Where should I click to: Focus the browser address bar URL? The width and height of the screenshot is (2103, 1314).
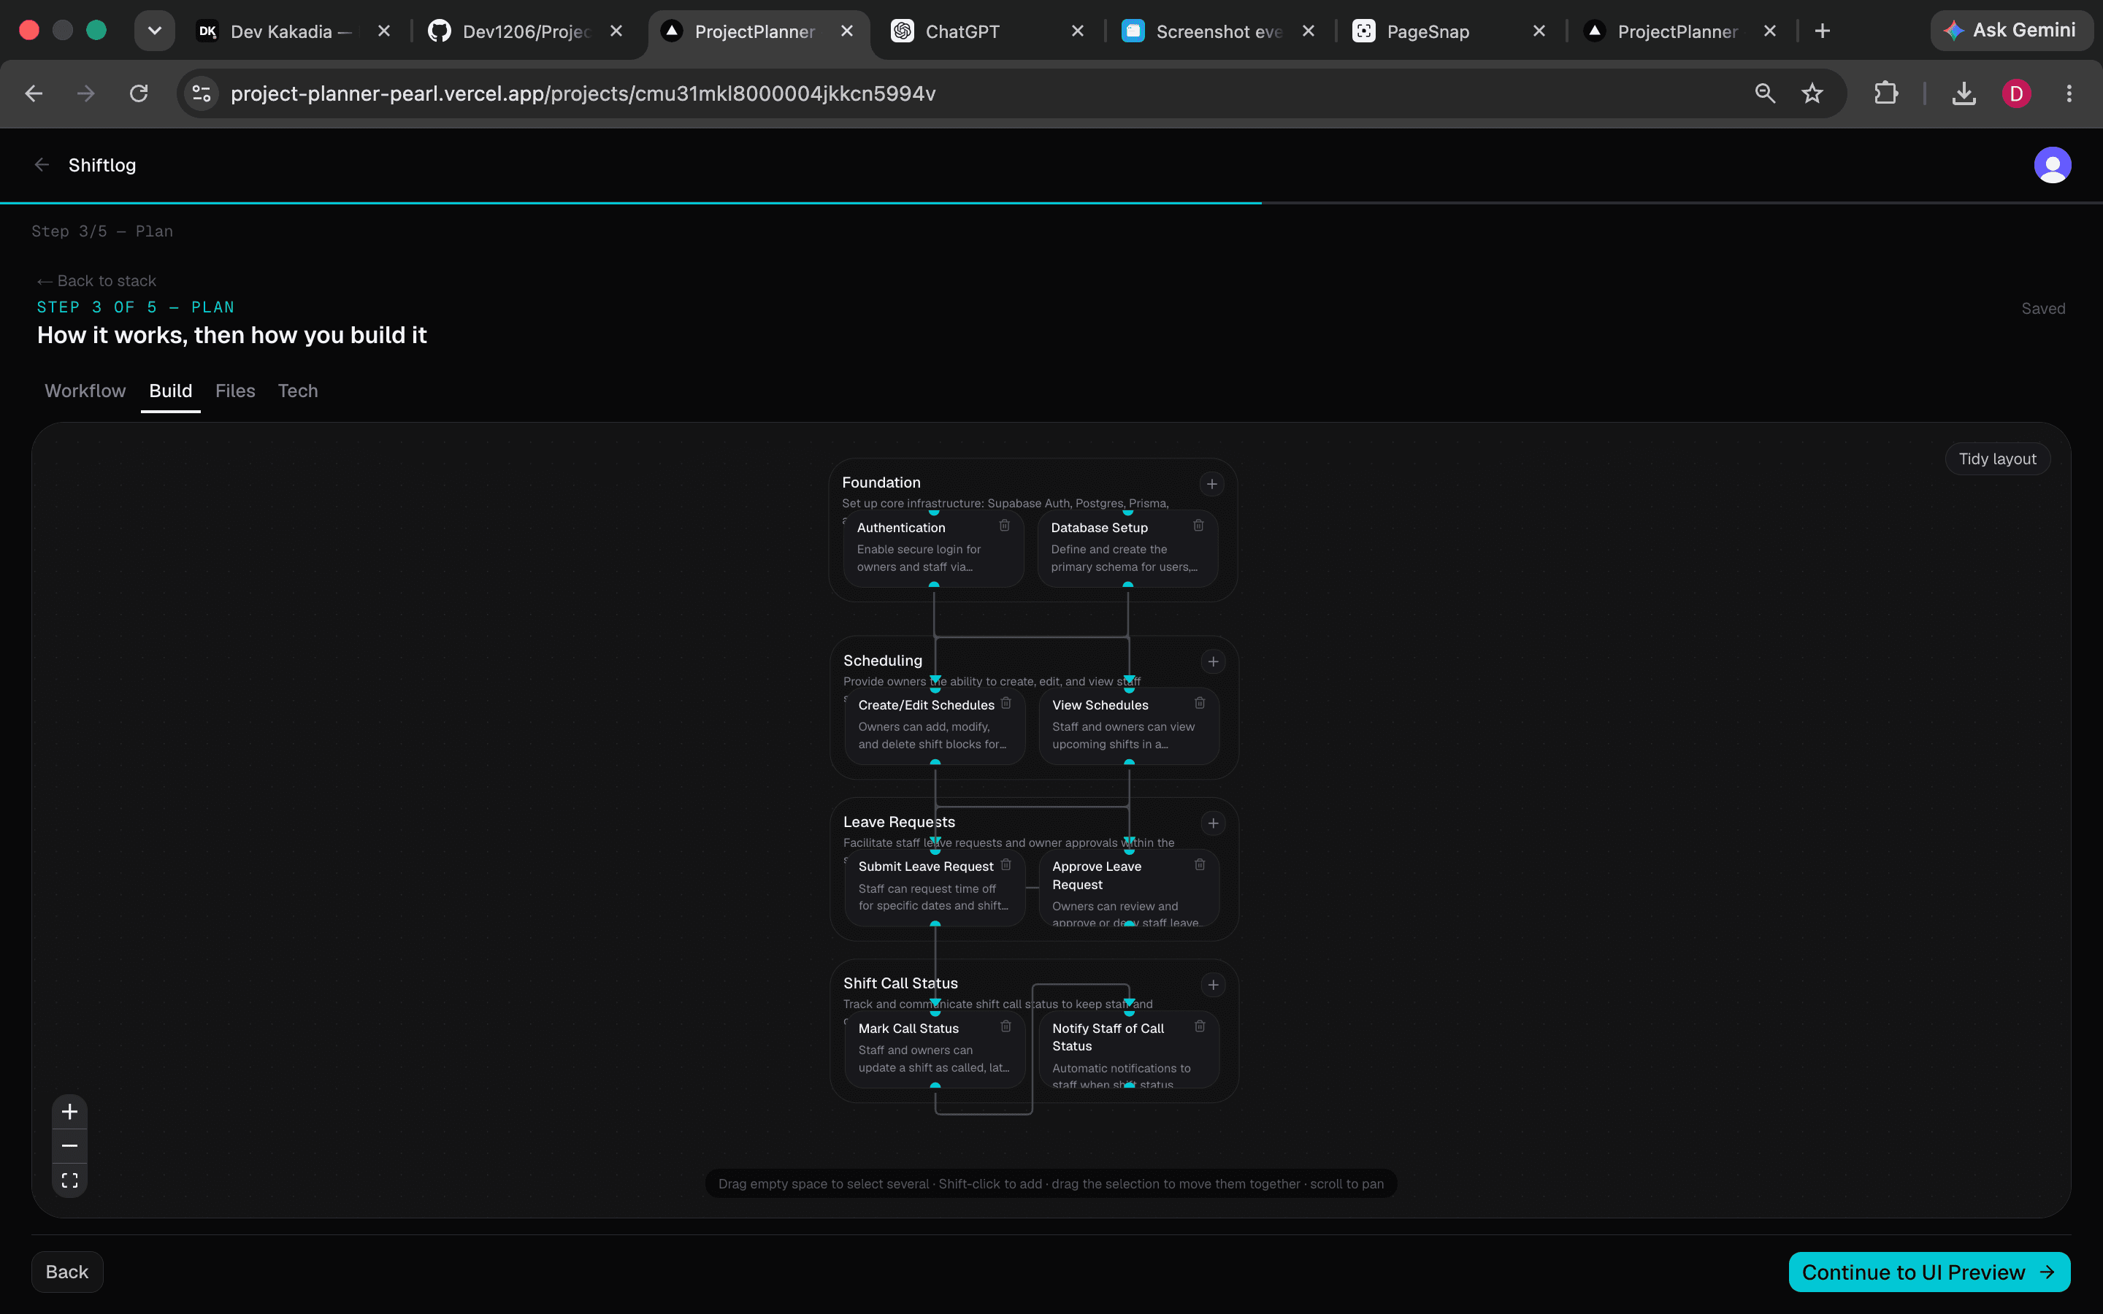(582, 93)
